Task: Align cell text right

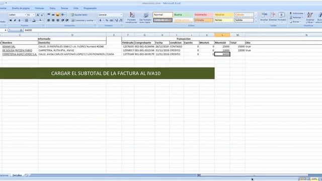Action: [x=58, y=20]
